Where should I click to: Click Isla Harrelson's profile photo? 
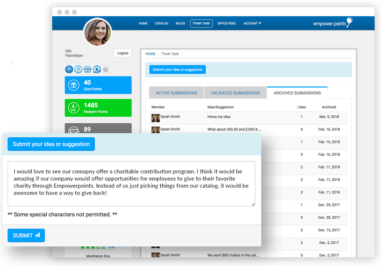pos(97,32)
